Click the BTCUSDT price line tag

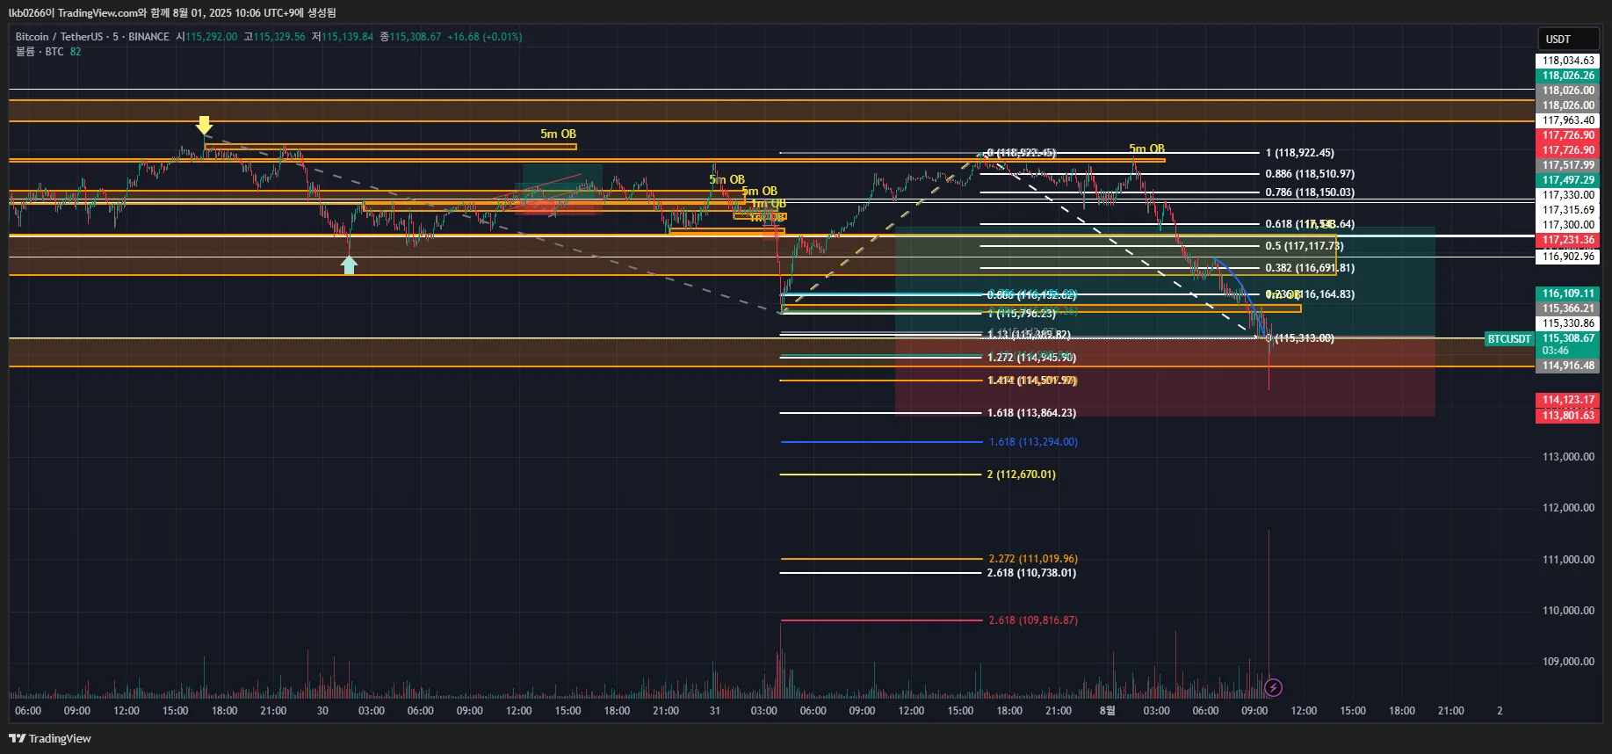point(1509,338)
